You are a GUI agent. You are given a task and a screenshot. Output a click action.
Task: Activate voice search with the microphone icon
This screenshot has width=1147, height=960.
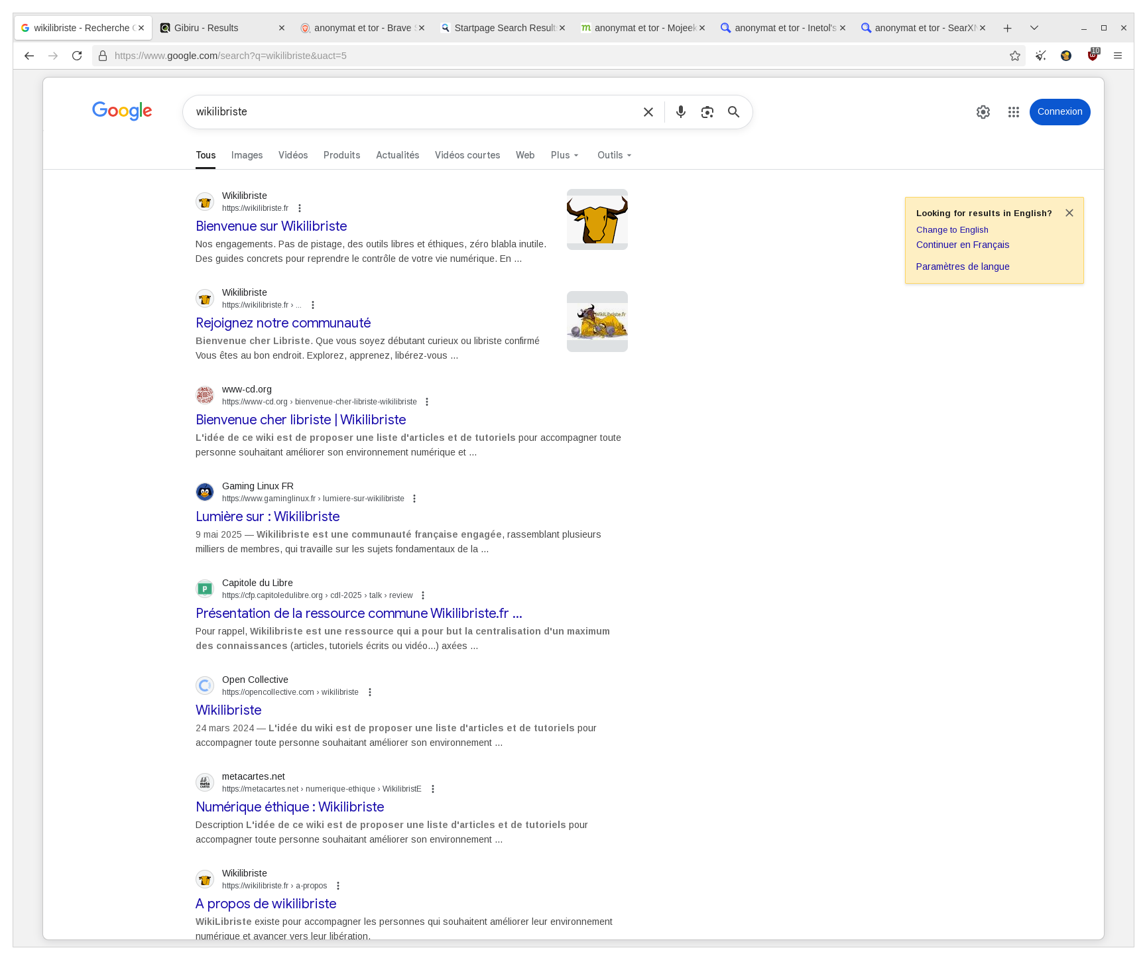(681, 111)
